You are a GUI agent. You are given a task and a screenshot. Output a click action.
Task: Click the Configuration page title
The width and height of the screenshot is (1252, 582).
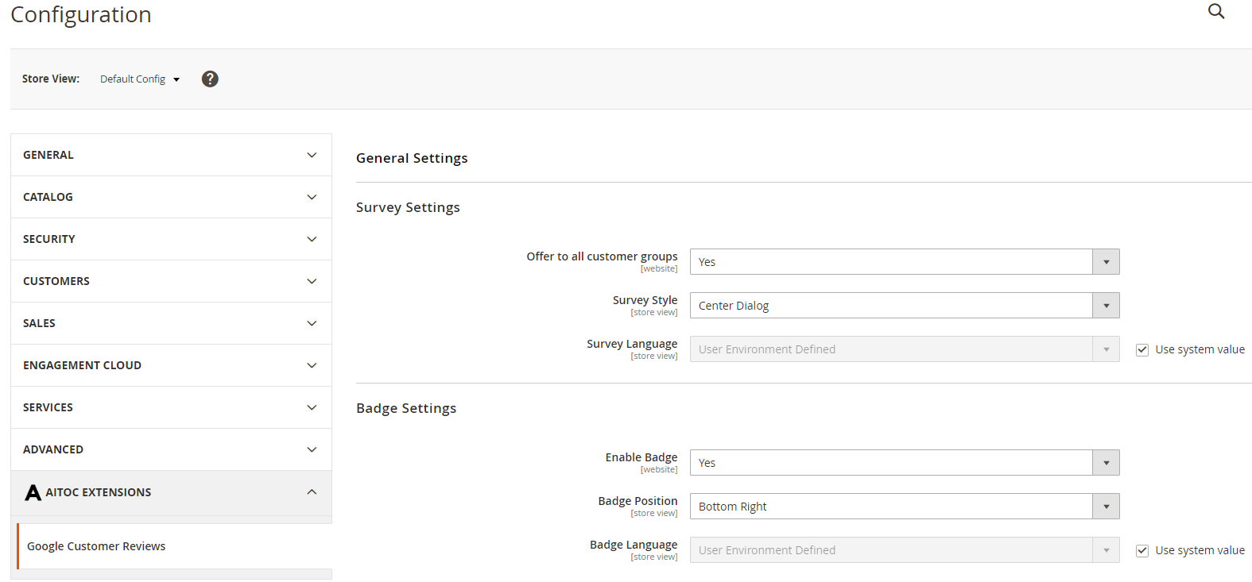click(81, 14)
